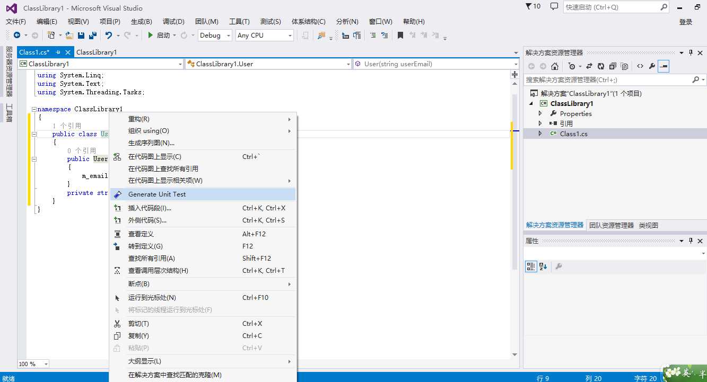Click the comment selection toolbar icon
Image resolution: width=707 pixels, height=382 pixels.
click(x=373, y=35)
